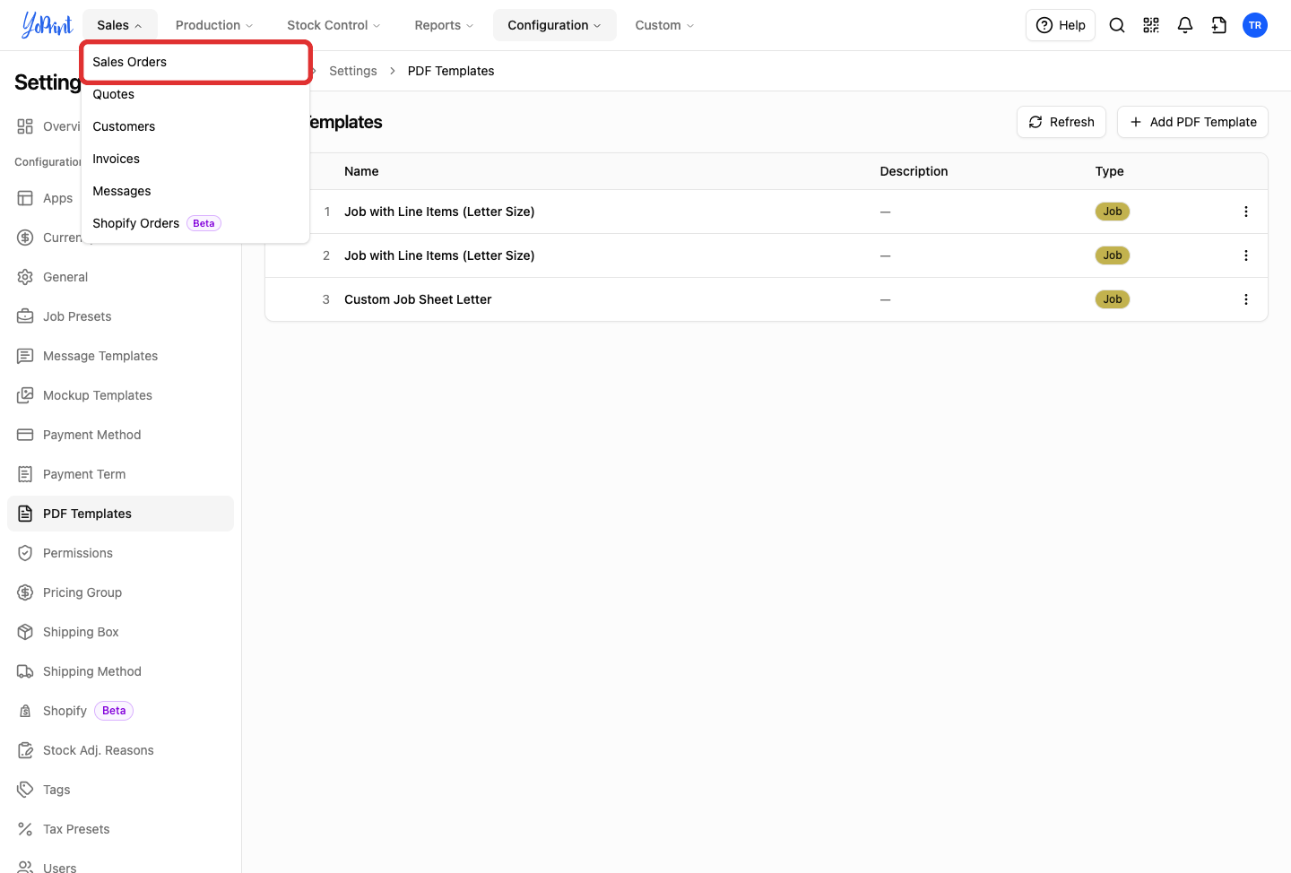Click the Mockup Templates icon

coord(25,395)
